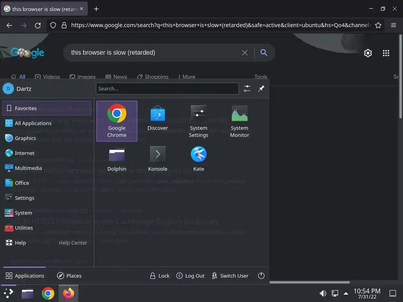Click the power options icon
403x302 pixels.
tap(261, 276)
